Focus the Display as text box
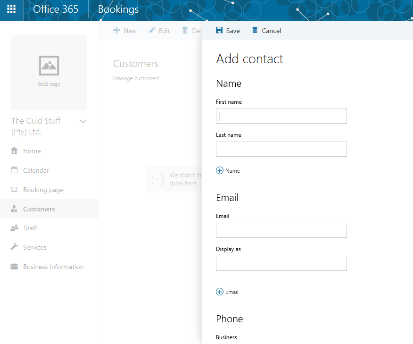Viewport: 413px width, 344px height. 281,263
